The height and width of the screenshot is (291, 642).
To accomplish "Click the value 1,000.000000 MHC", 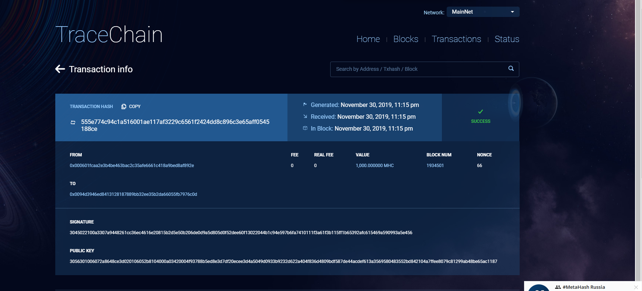I will pos(375,166).
